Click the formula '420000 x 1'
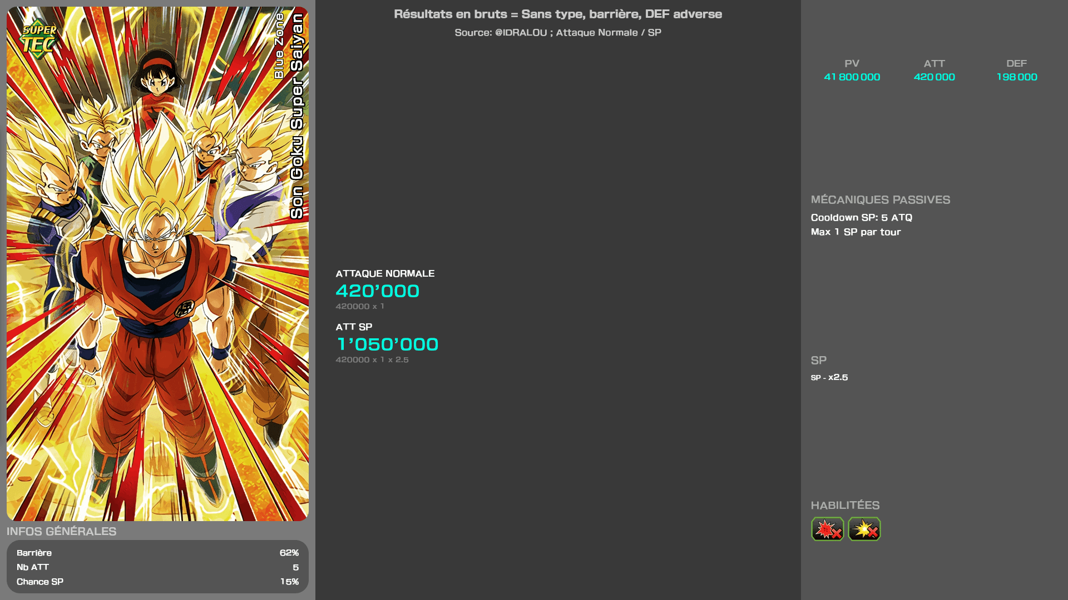1068x600 pixels. [360, 306]
